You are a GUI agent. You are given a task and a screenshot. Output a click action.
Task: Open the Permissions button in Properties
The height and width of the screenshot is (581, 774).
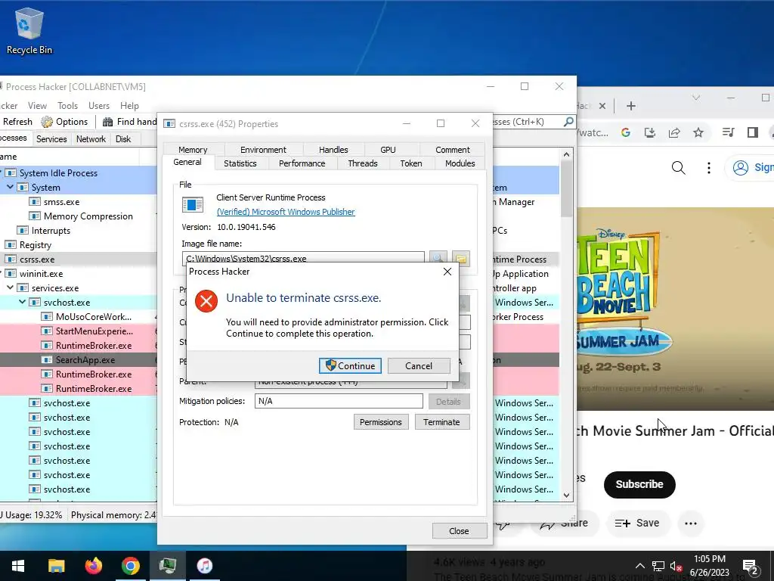pos(381,422)
